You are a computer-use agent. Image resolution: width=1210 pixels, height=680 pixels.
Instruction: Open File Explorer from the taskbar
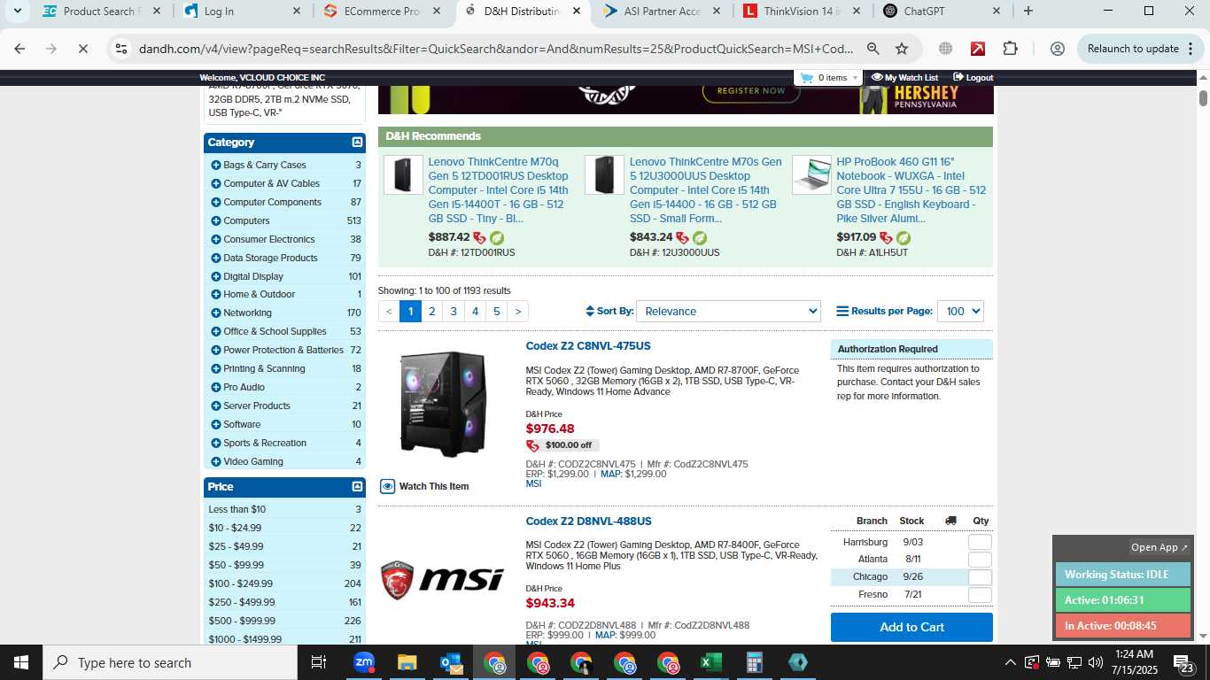(407, 662)
